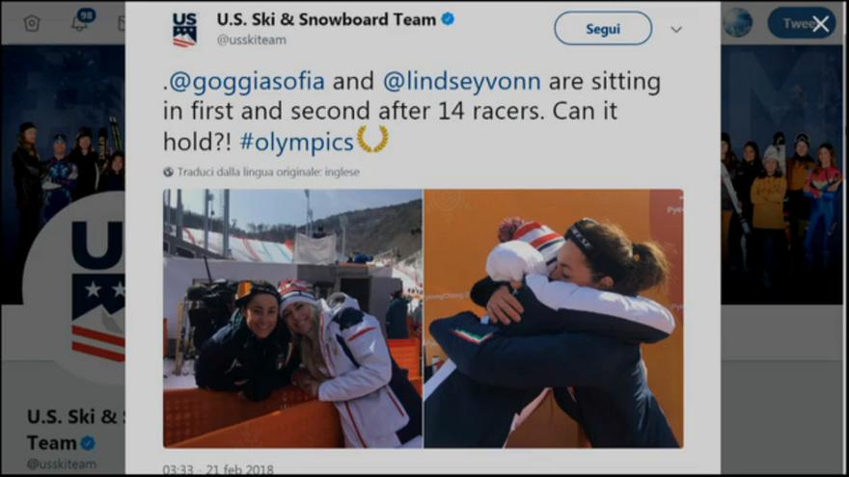Click the home icon in the top bar
Screen dimensions: 849x477
(32, 23)
